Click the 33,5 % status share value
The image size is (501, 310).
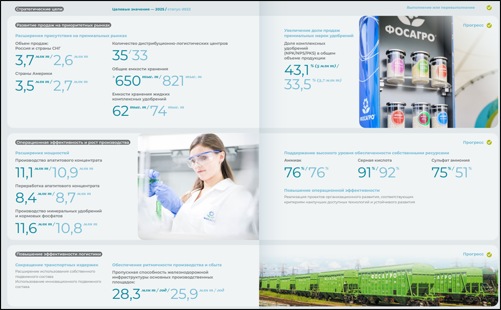(312, 84)
